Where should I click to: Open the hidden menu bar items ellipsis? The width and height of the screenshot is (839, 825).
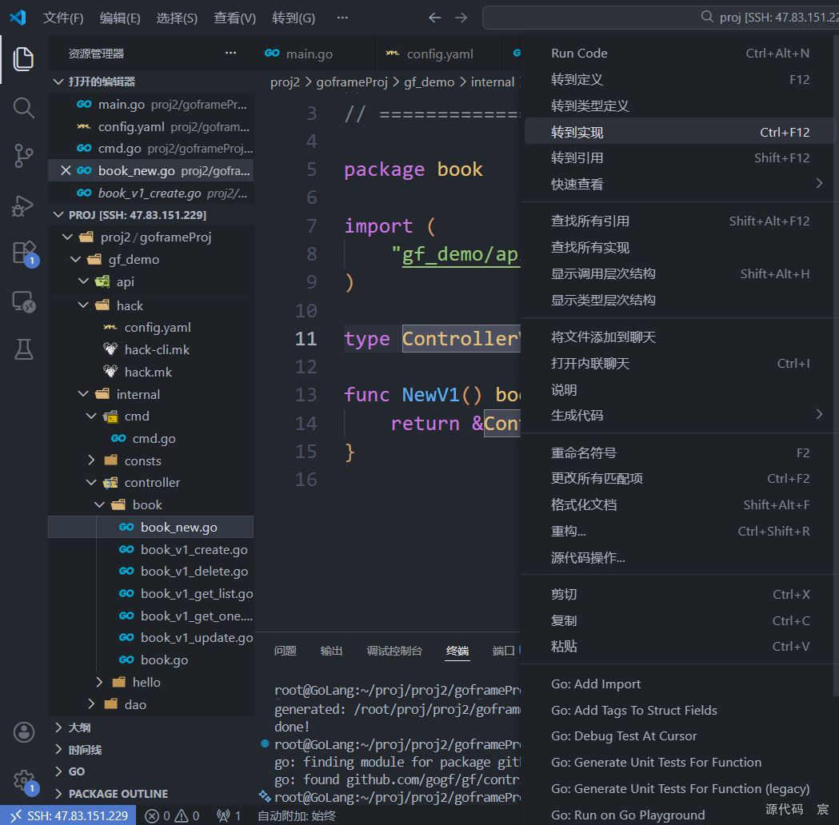(x=342, y=18)
